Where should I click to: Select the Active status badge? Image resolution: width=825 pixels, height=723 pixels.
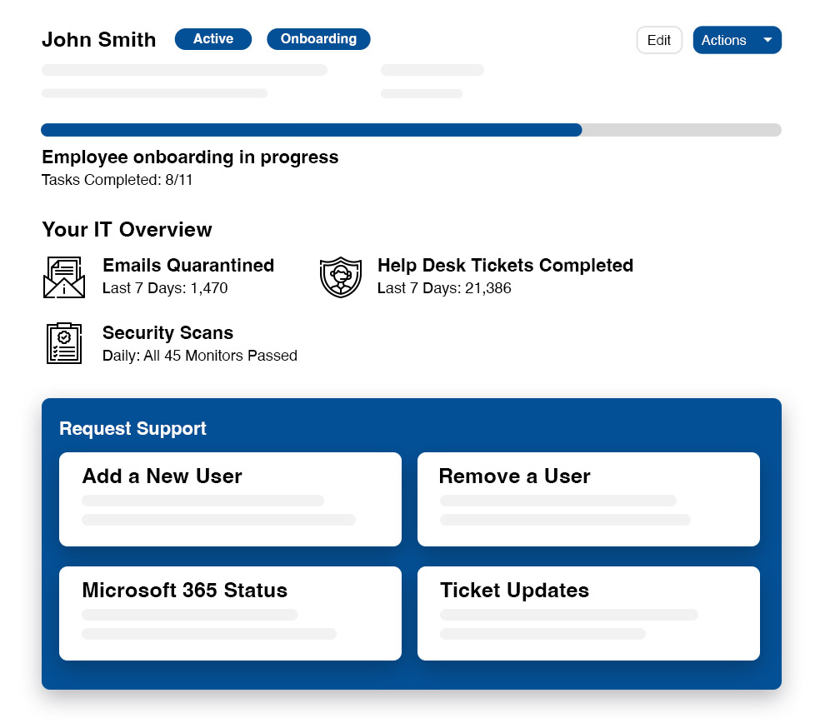tap(212, 39)
